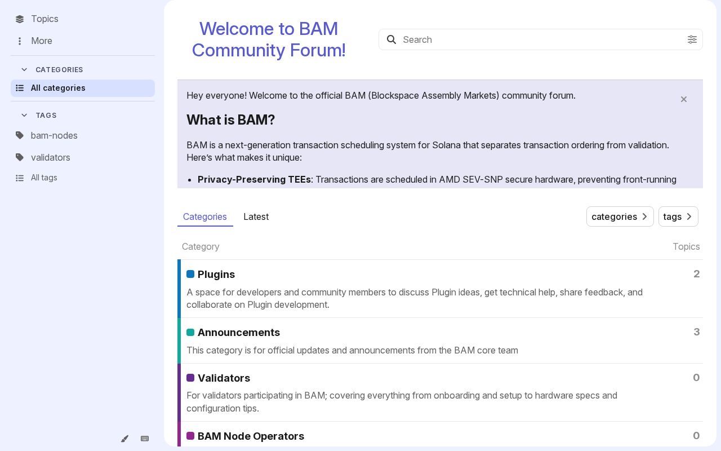
Task: Click the purple Validators color badge
Action: pos(190,378)
